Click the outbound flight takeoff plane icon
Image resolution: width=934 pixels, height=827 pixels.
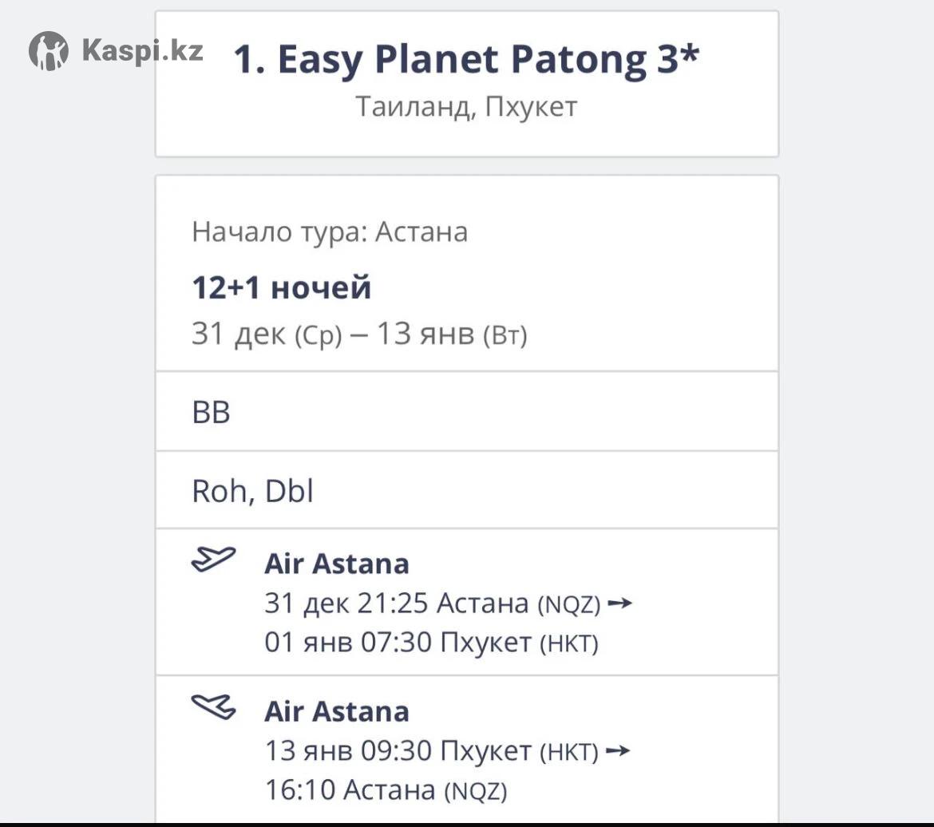[x=213, y=559]
